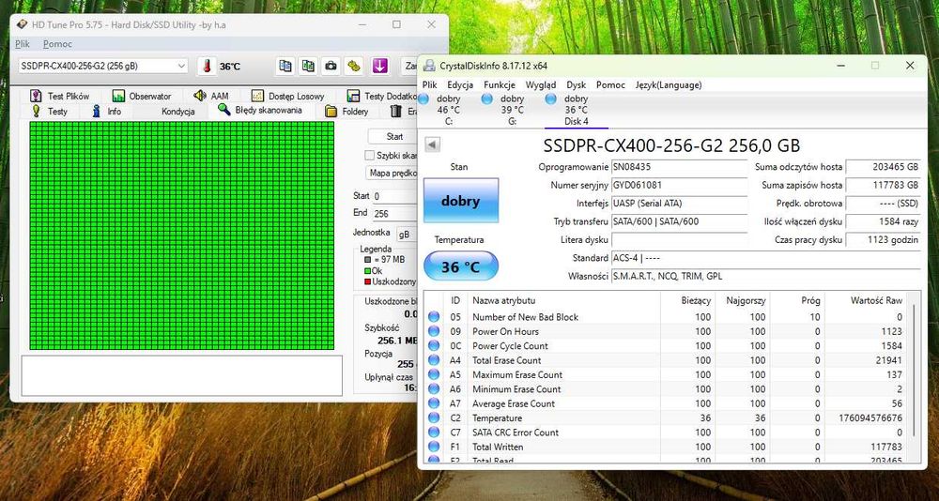Open the Wygląd menu
The height and width of the screenshot is (501, 939).
coord(541,85)
